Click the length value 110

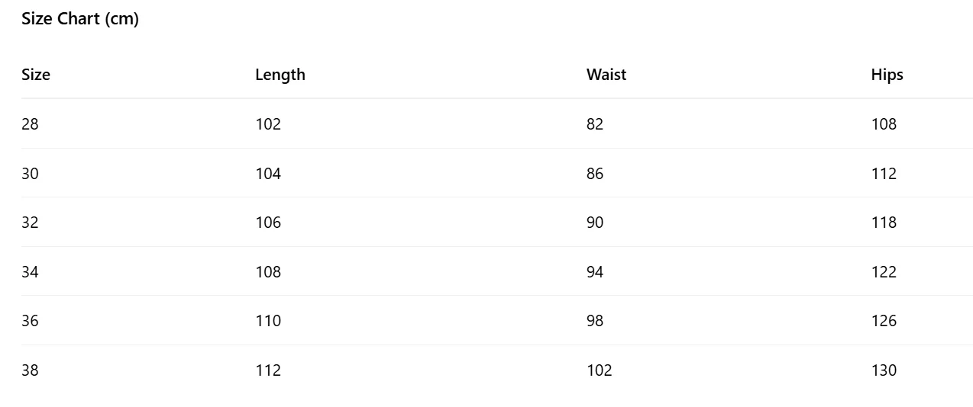point(268,321)
